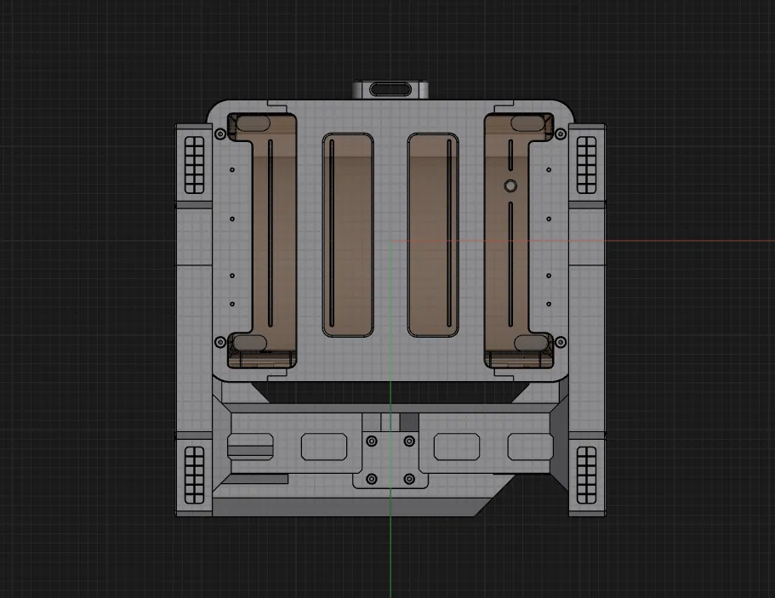Select the center bracket with four screws
This screenshot has height=598, width=775.
390,459
